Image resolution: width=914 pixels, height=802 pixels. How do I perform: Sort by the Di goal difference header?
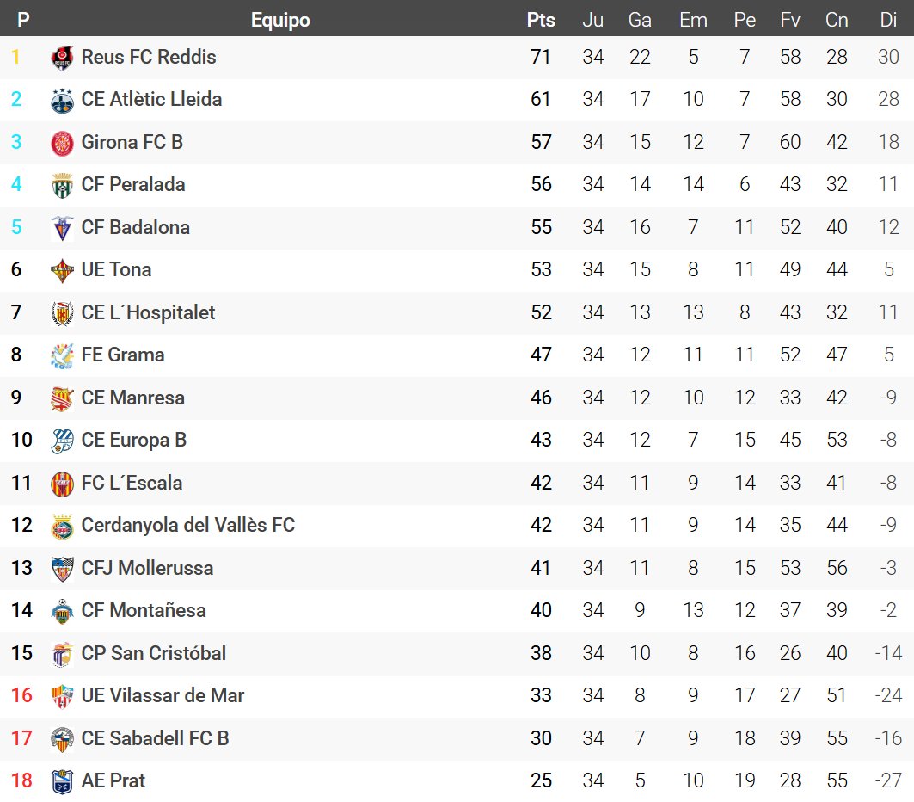pyautogui.click(x=888, y=20)
